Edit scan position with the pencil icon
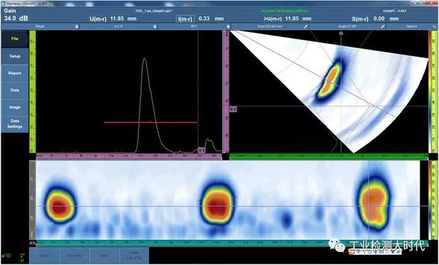This screenshot has width=439, height=265. (x=306, y=27)
